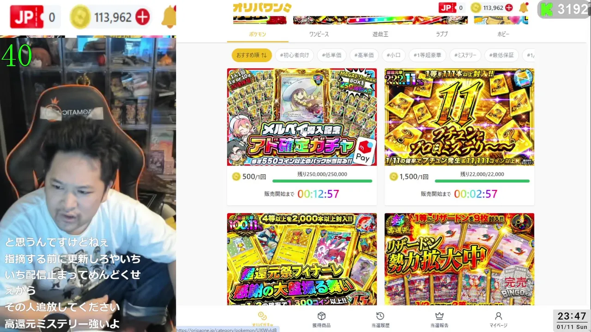This screenshot has width=591, height=332.
Task: Open オリパガチャ in bottom navigation
Action: (262, 319)
